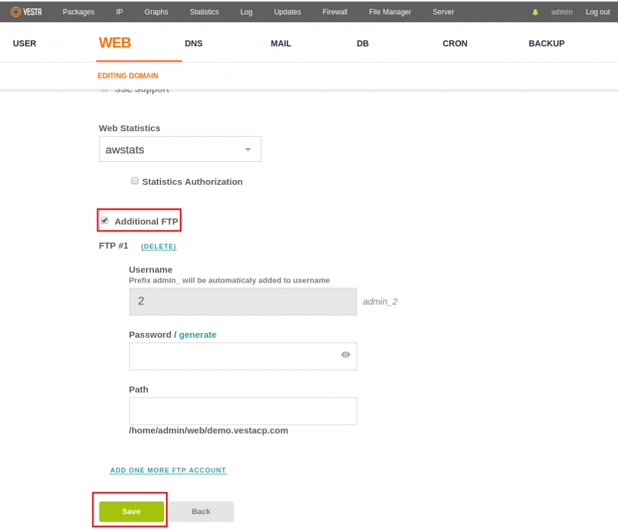Open the Graphs section
This screenshot has width=618, height=531.
tap(156, 11)
